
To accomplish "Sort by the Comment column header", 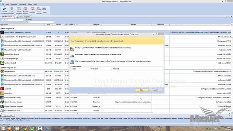I will [x=160, y=24].
